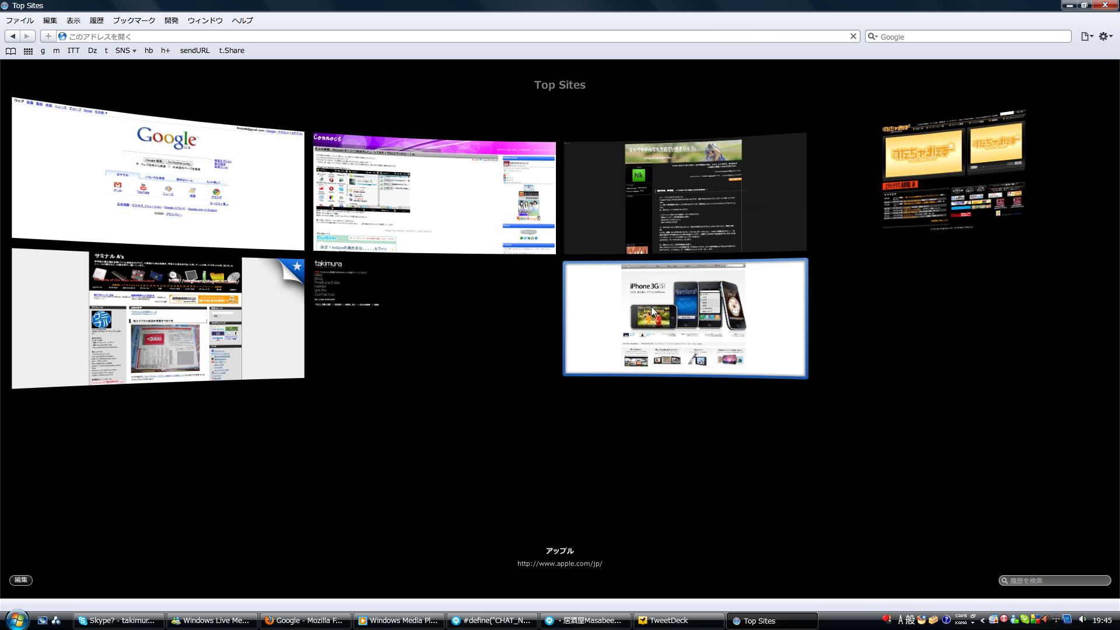Click Switch between windows quick-launch icon
The height and width of the screenshot is (630, 1120).
(43, 621)
